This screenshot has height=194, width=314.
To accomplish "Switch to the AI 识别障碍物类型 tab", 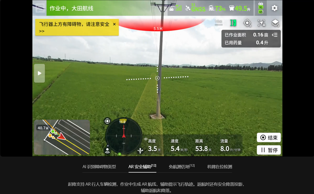I will (99, 167).
